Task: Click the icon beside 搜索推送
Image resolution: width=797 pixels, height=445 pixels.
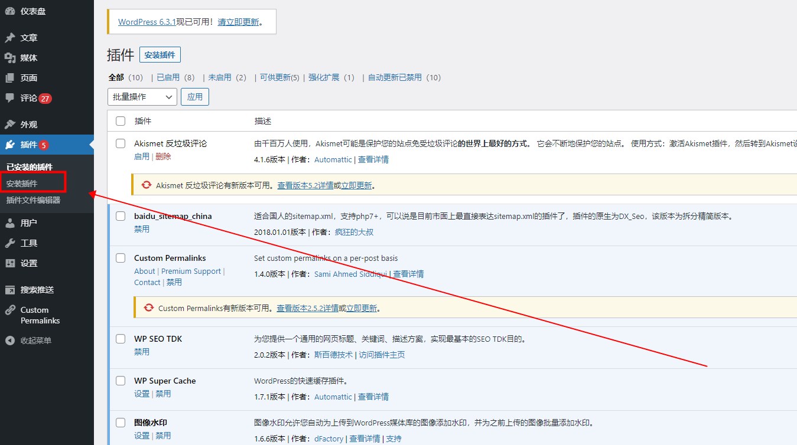Action: pyautogui.click(x=9, y=290)
